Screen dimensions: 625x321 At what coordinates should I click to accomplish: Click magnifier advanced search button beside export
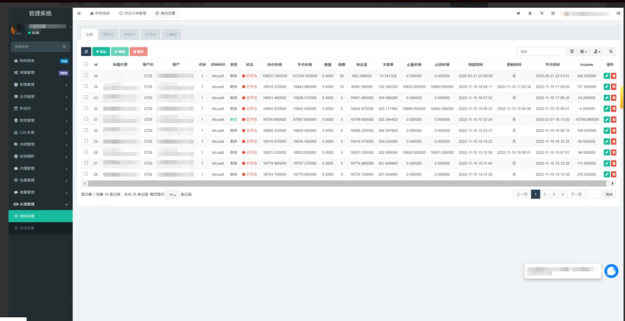coord(610,51)
